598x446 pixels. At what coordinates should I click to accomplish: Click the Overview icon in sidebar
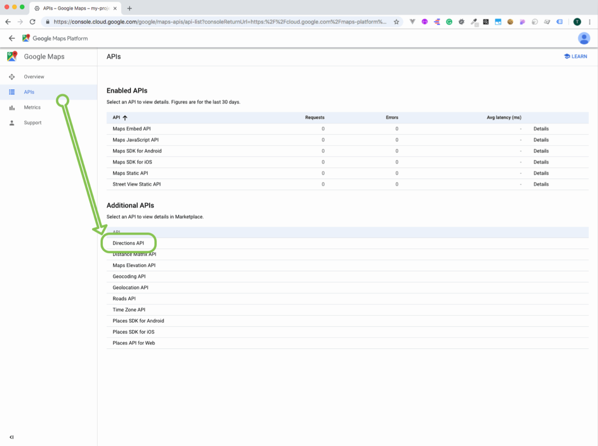[x=12, y=77]
